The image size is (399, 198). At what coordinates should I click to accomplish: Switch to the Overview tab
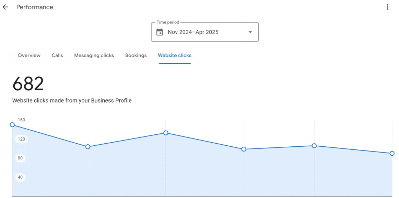29,55
